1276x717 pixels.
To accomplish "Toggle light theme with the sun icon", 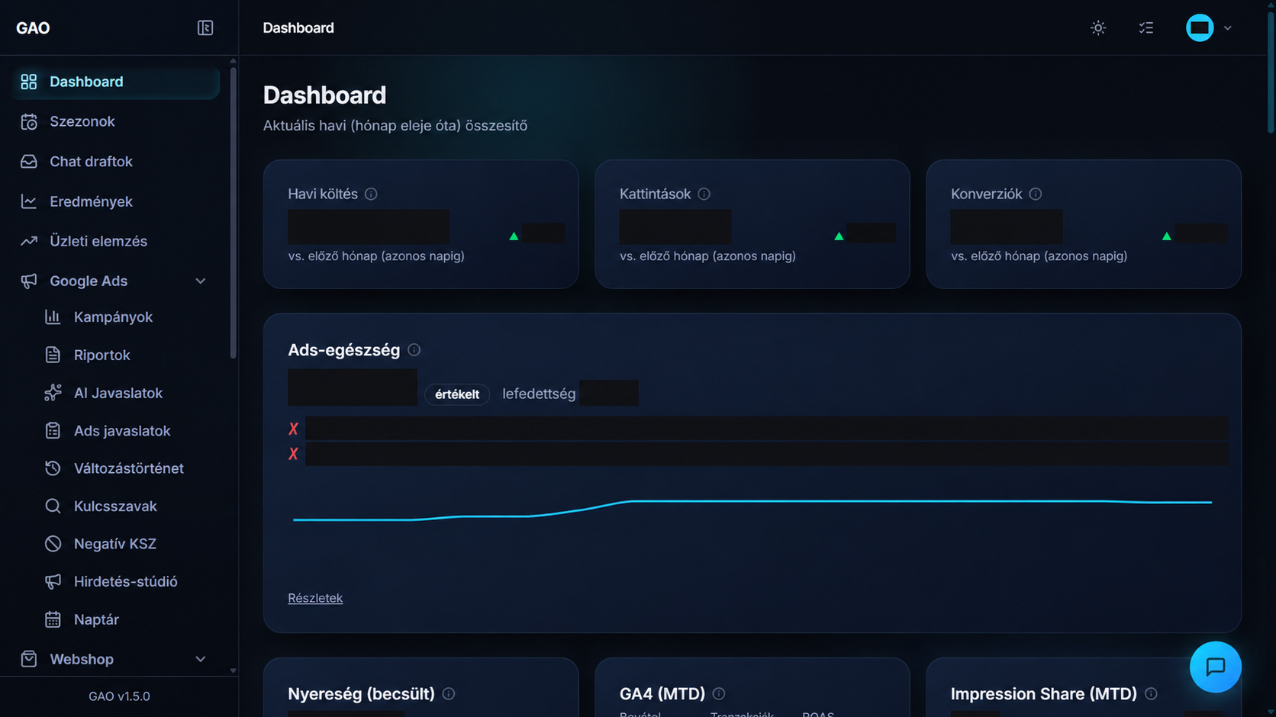I will pos(1098,27).
